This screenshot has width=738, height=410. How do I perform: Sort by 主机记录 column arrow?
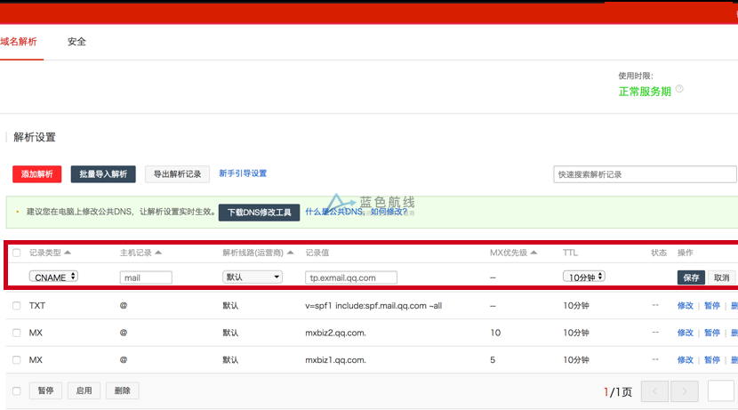tap(158, 253)
